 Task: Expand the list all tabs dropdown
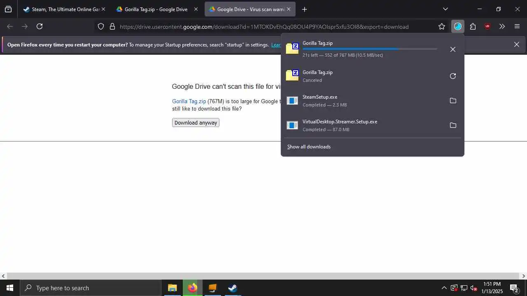point(445,9)
